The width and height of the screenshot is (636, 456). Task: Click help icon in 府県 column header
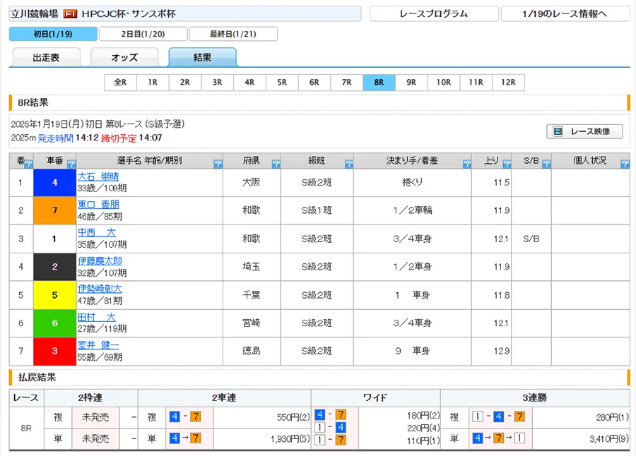276,164
